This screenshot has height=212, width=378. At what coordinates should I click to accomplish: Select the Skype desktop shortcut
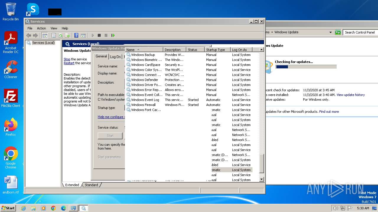click(33, 9)
